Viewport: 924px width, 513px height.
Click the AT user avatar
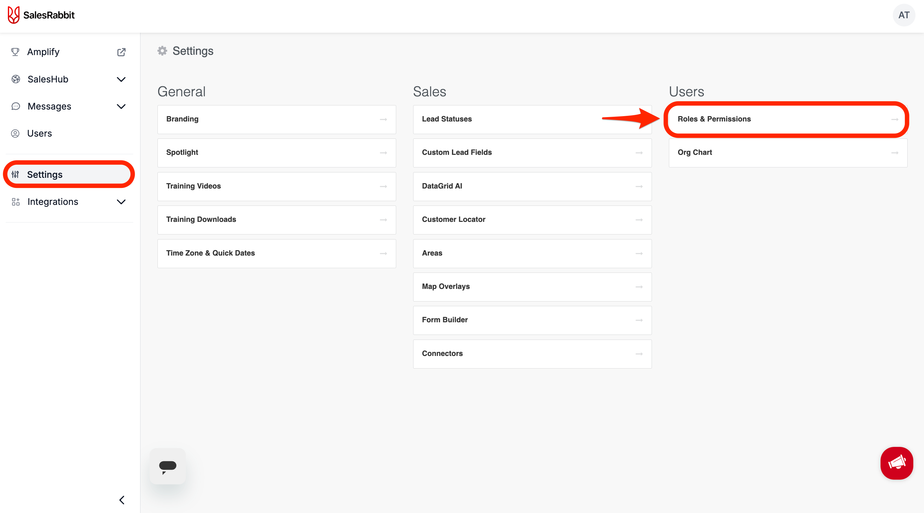pyautogui.click(x=904, y=15)
